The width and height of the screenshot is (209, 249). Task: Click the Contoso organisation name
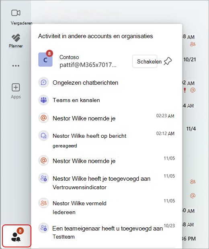tap(69, 57)
